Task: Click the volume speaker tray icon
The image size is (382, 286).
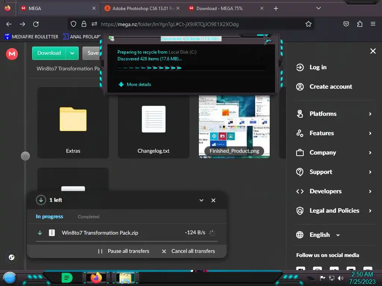Action: pyautogui.click(x=341, y=278)
